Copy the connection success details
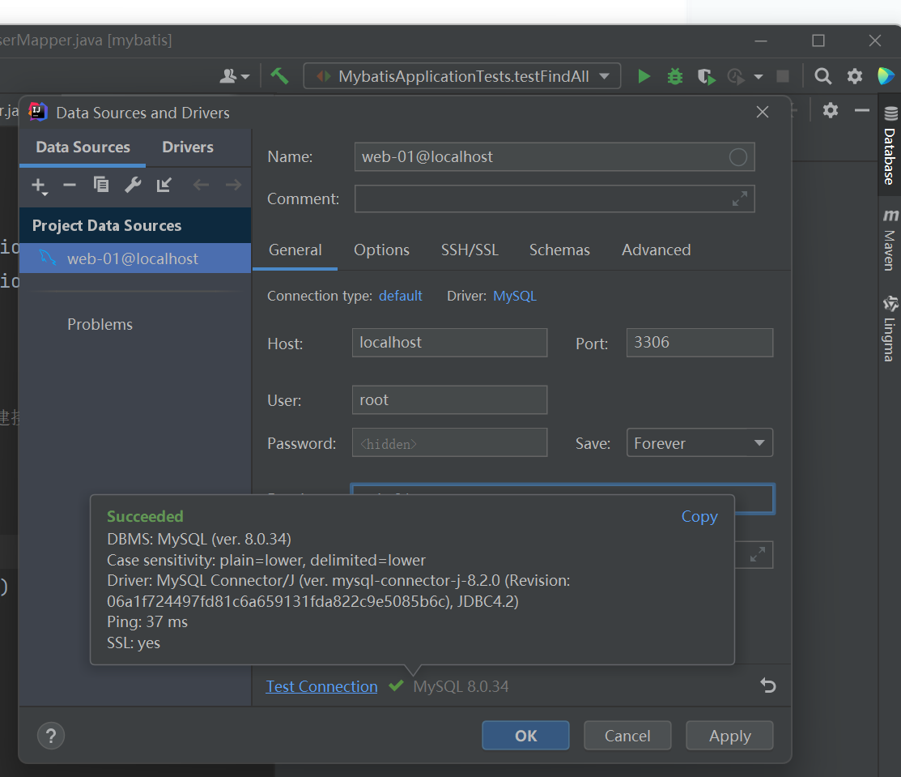The image size is (901, 777). click(x=699, y=516)
